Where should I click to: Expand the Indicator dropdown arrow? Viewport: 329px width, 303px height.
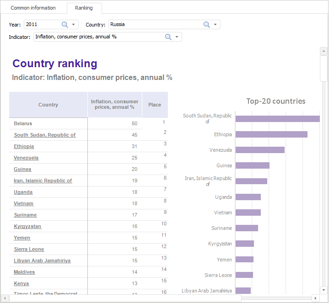[x=177, y=37]
